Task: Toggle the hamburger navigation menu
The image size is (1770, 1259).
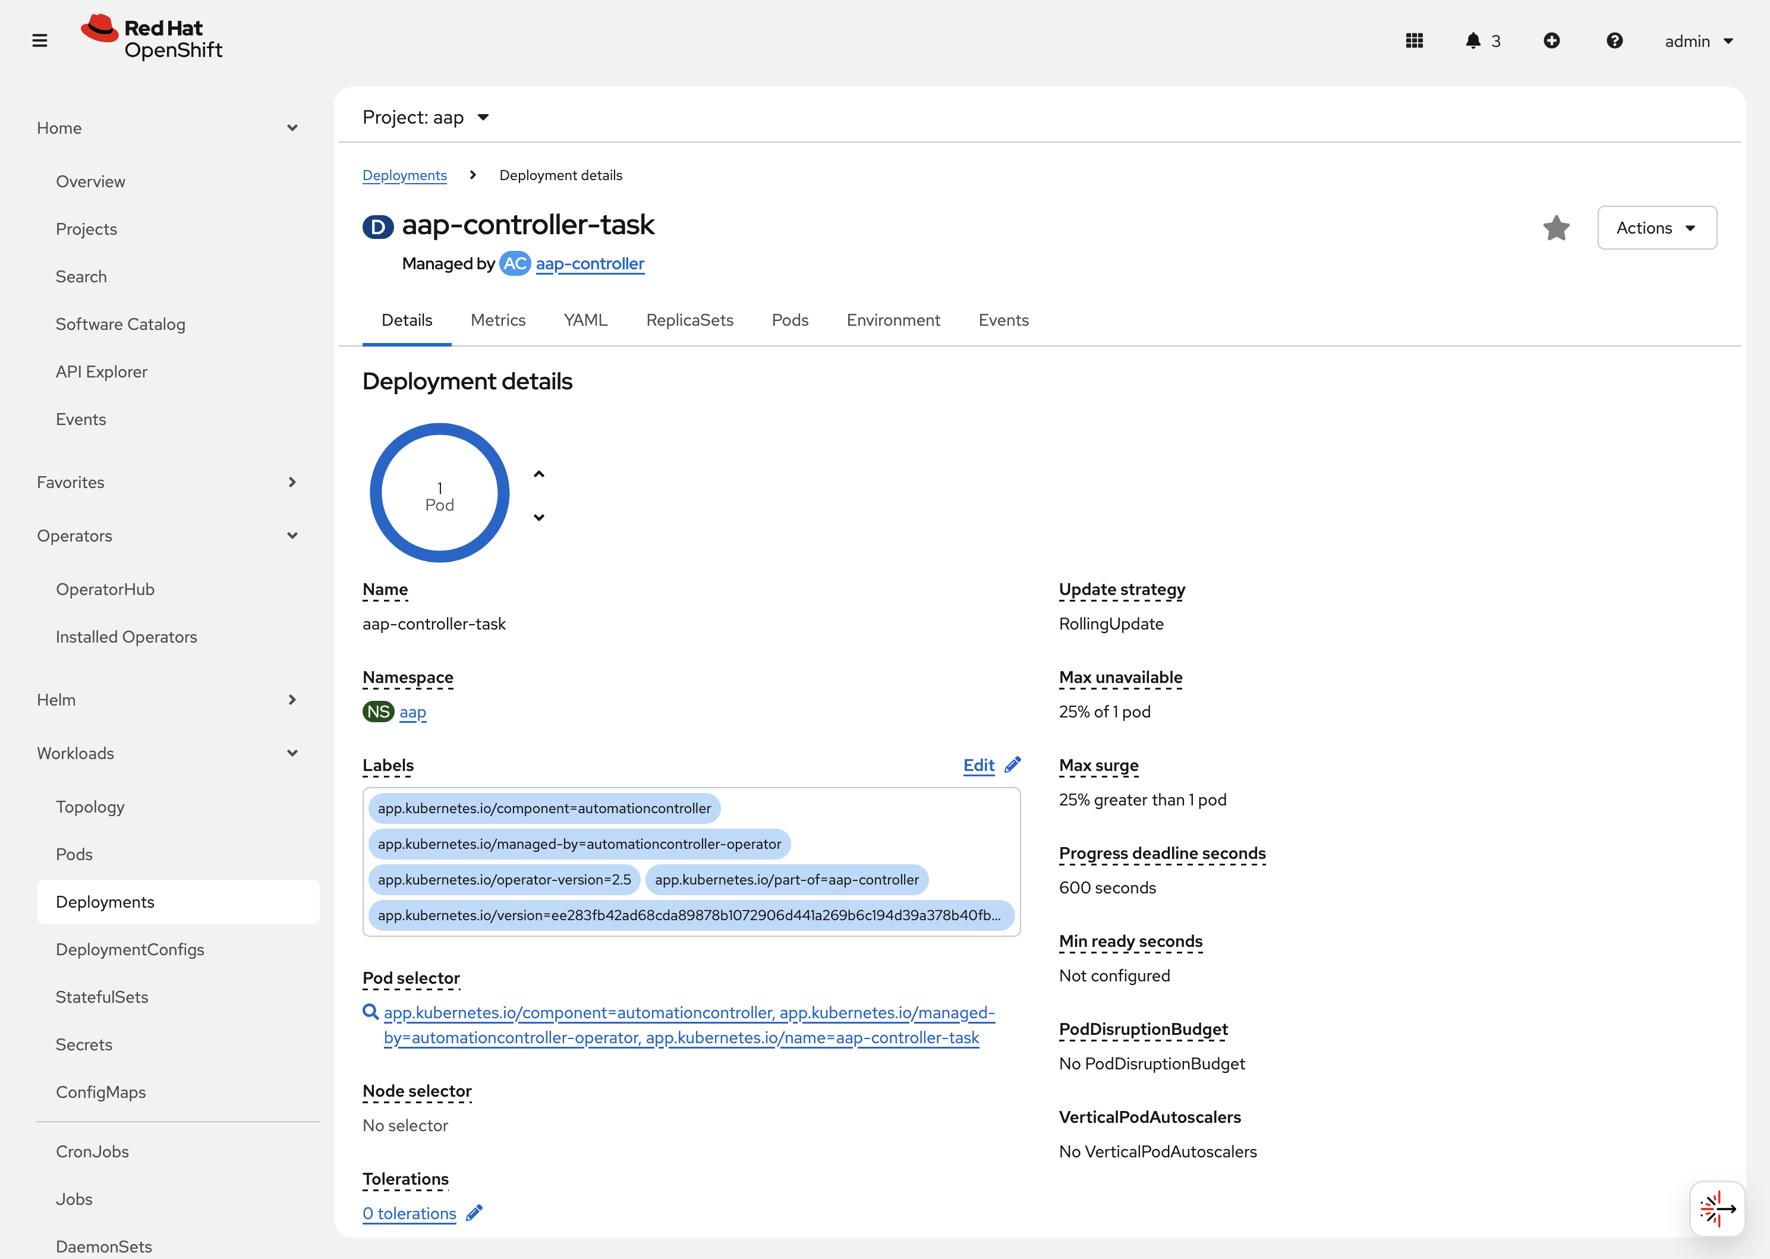Action: pos(39,40)
